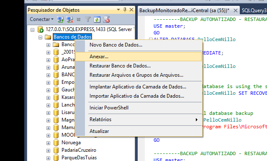This screenshot has height=161, width=267.
Task: Click the red 'Program Files\Microsoft' path string
Action: pyautogui.click(x=234, y=127)
